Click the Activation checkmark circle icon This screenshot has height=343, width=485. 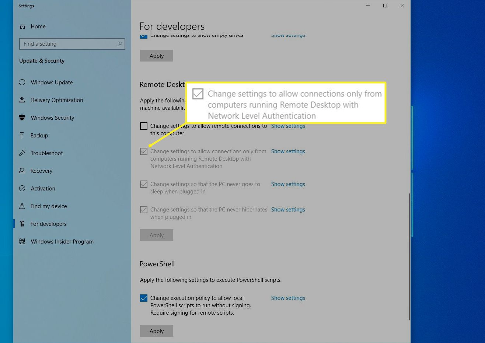tap(22, 189)
